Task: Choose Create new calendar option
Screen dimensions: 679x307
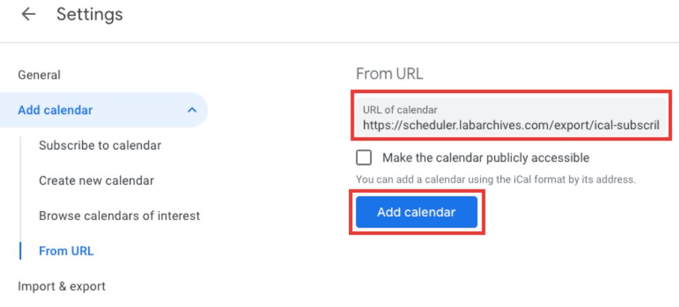Action: pos(96,181)
